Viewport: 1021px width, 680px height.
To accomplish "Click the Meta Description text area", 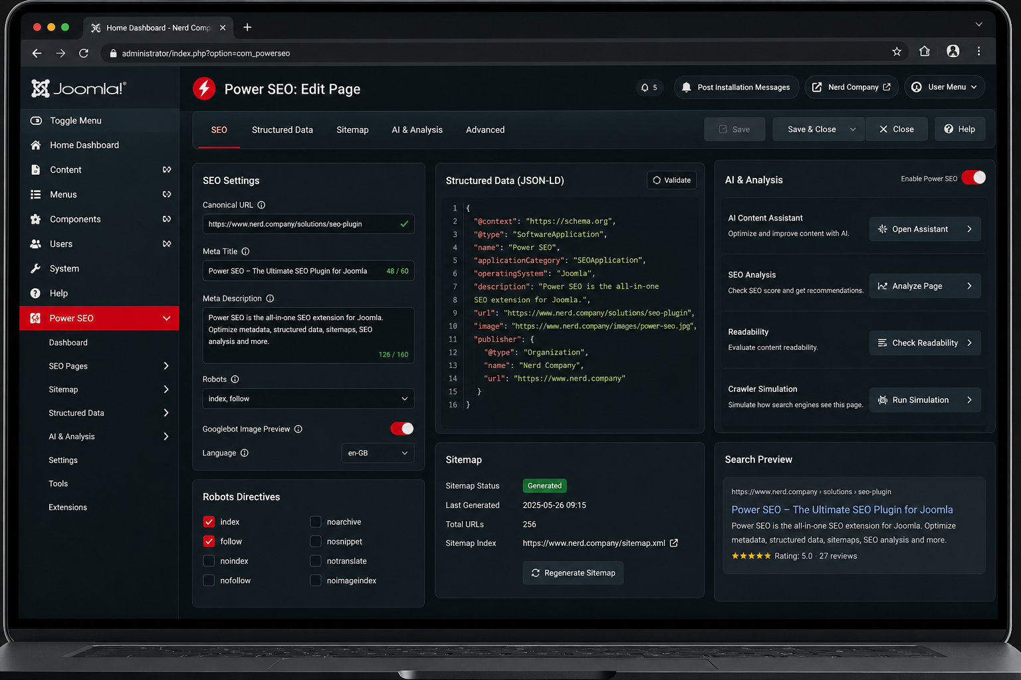I will pos(308,335).
